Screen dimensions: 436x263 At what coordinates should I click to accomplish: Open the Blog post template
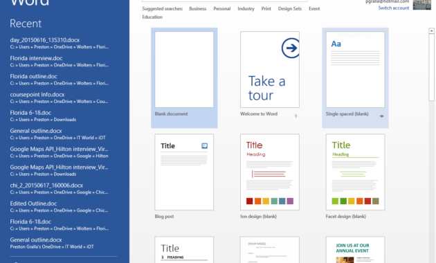click(x=184, y=172)
